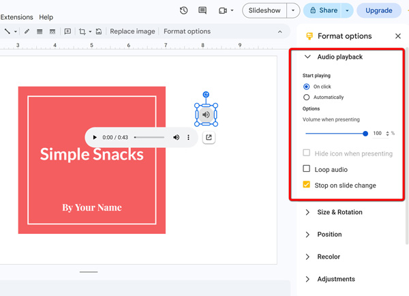Select the Line tool

[x=7, y=31]
